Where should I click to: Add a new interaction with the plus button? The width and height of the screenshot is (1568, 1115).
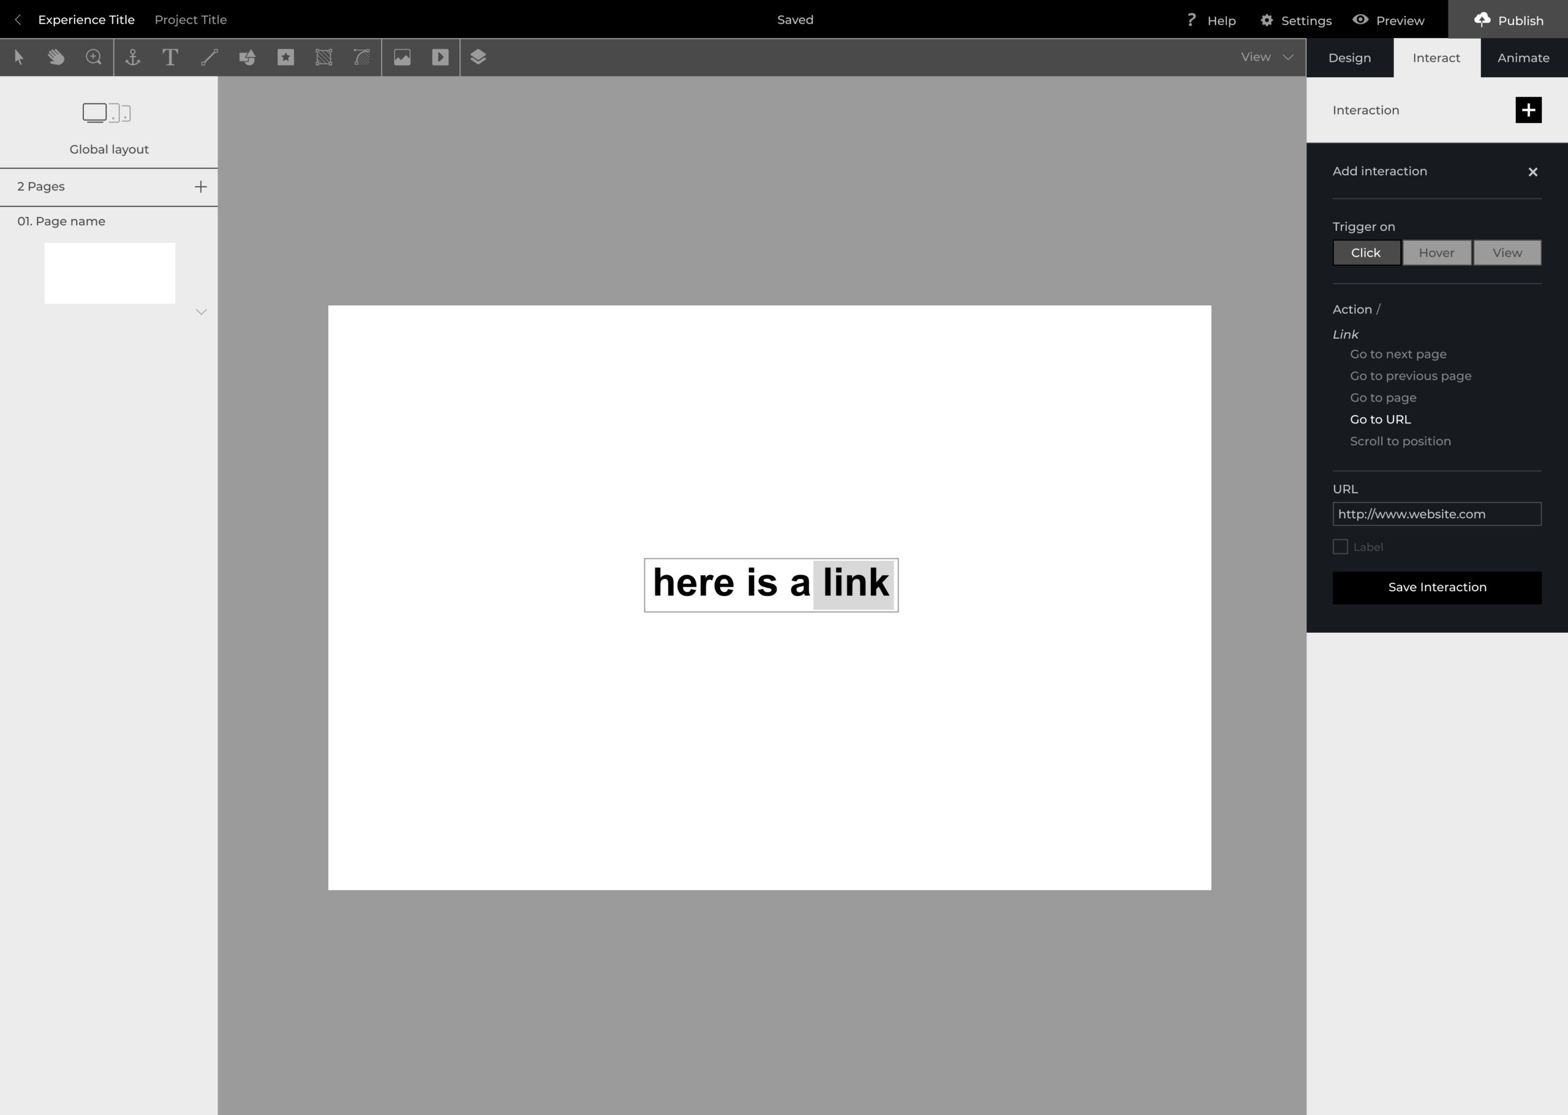pyautogui.click(x=1528, y=110)
